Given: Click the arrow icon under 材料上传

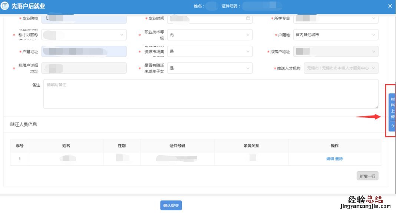Looking at the screenshot, I should coord(392,126).
